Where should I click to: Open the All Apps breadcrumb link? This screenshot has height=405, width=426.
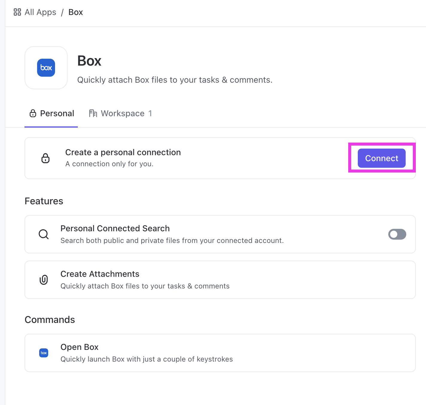[x=40, y=12]
